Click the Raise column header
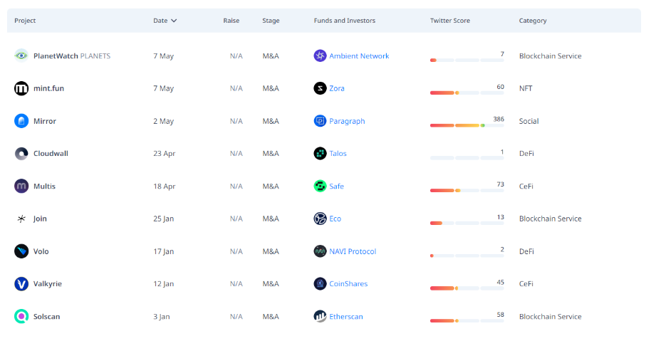 point(231,21)
